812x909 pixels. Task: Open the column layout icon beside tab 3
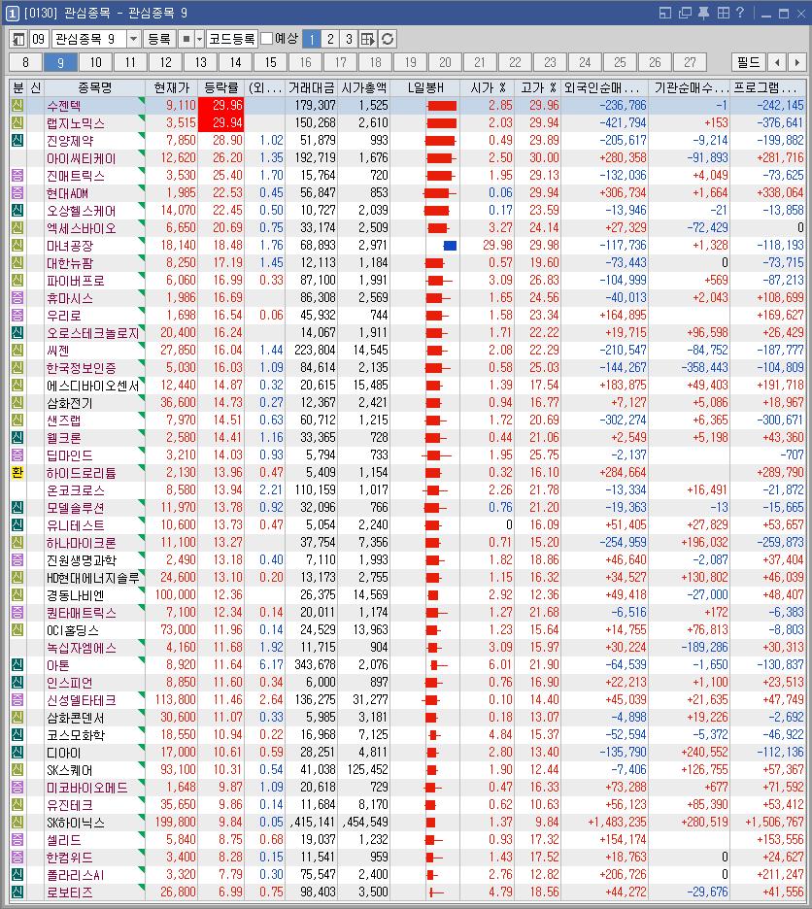click(368, 39)
